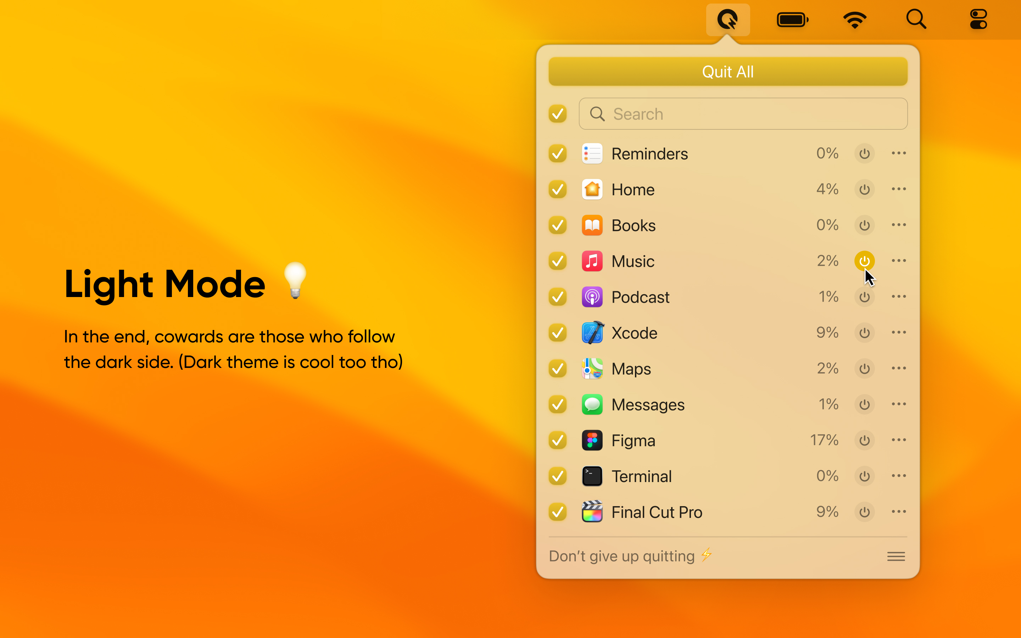Screen dimensions: 1021x638
Task: Deselect the Messages app checkbox
Action: click(x=558, y=405)
